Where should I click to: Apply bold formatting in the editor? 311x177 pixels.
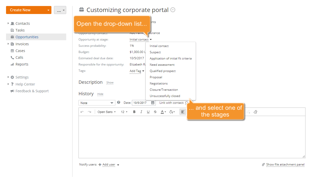coord(134,112)
